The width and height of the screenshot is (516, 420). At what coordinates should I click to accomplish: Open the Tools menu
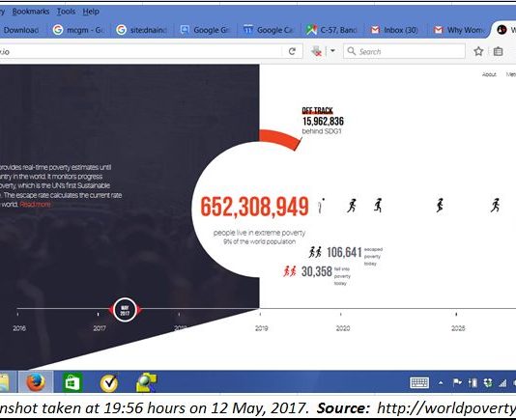tap(66, 12)
